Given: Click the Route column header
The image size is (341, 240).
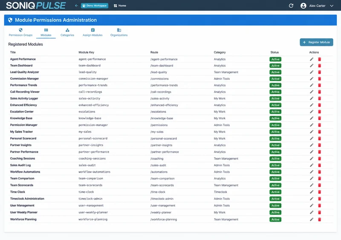Looking at the screenshot, I should (154, 52).
